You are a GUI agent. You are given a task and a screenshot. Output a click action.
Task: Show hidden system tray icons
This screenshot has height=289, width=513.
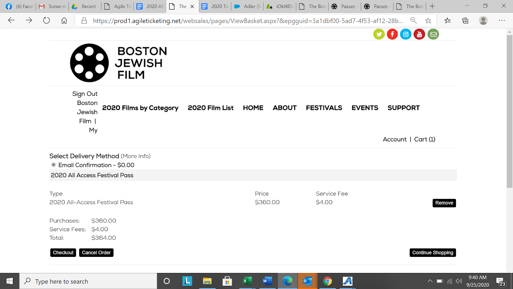point(430,281)
